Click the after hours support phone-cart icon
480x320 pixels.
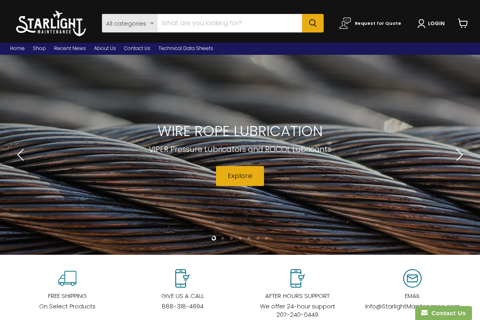pos(297,278)
